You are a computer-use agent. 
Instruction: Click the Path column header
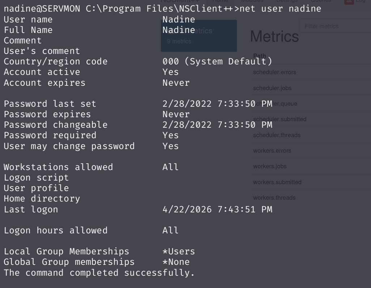259,56
